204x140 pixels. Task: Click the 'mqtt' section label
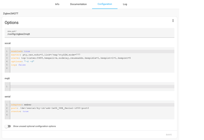(7, 78)
